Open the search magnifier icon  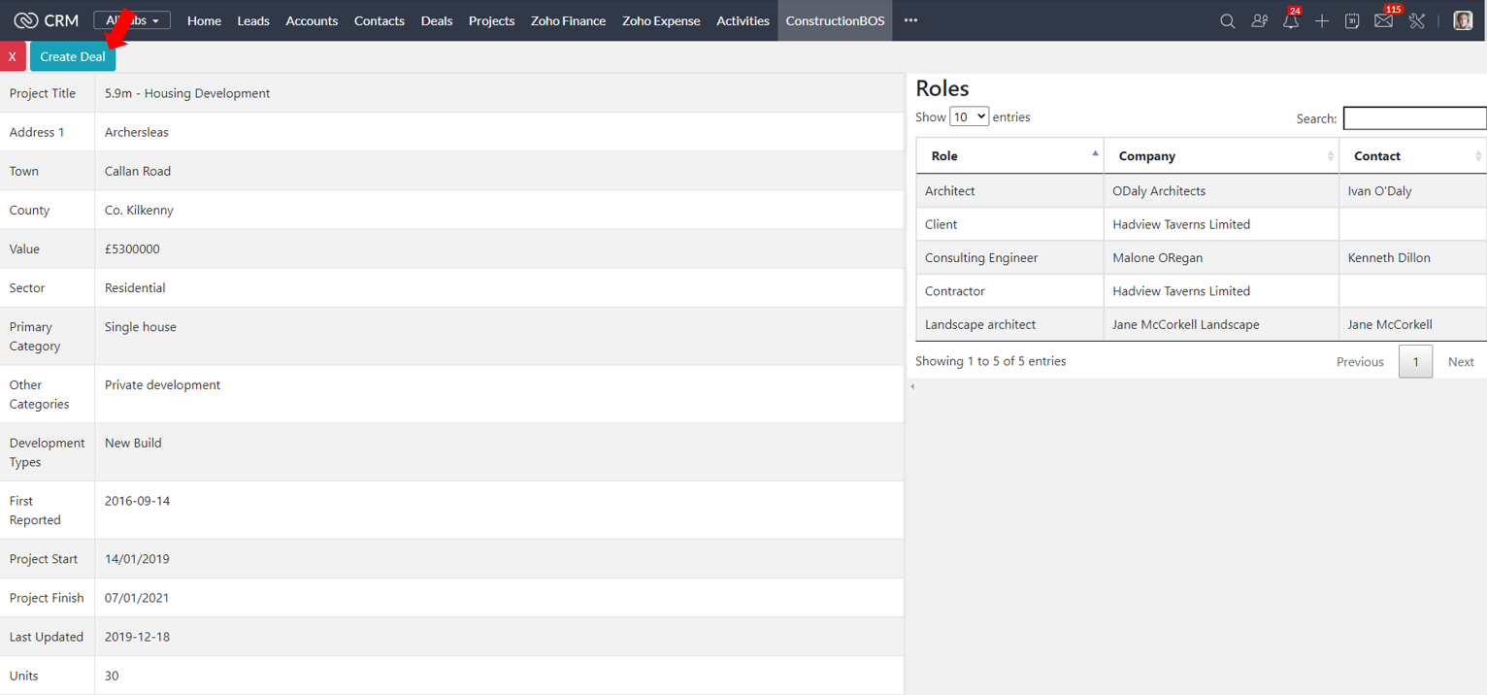(x=1227, y=20)
